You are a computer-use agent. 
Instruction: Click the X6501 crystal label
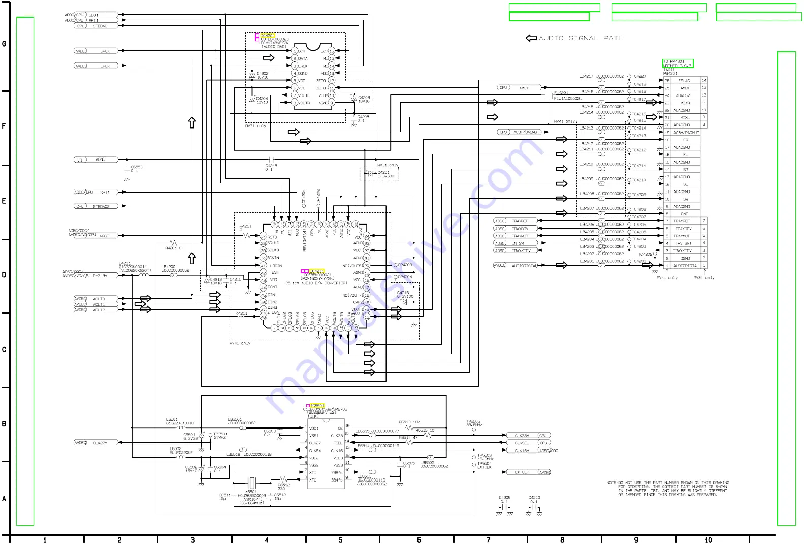tap(251, 492)
